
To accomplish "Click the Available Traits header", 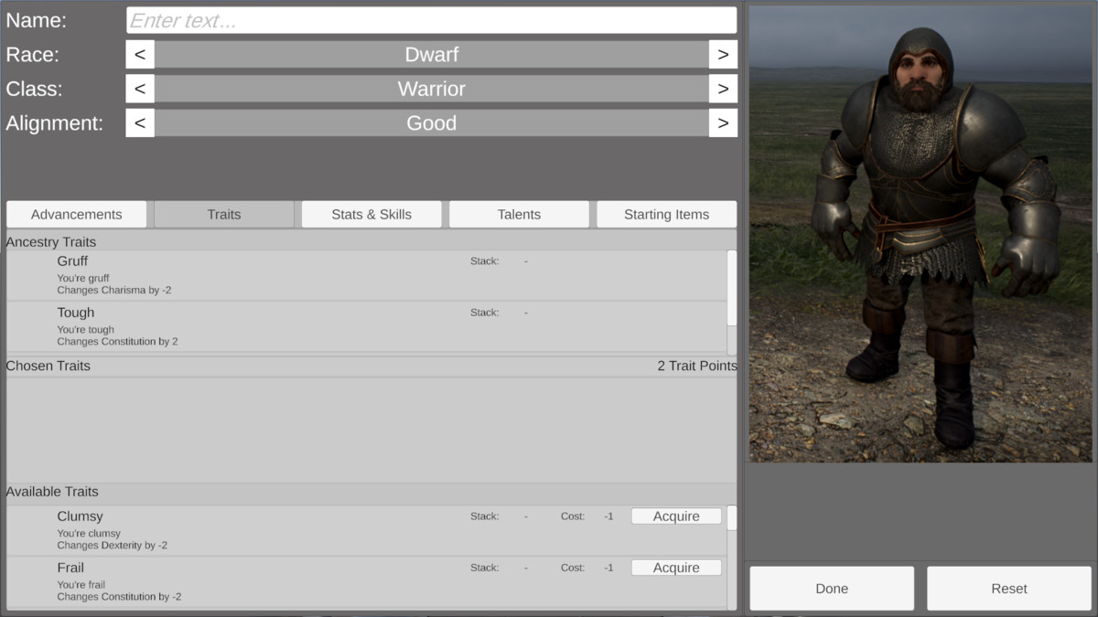I will tap(52, 492).
